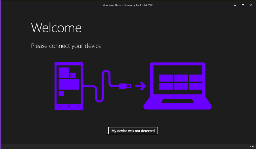Click the back arrow on phone graphic

point(60,106)
